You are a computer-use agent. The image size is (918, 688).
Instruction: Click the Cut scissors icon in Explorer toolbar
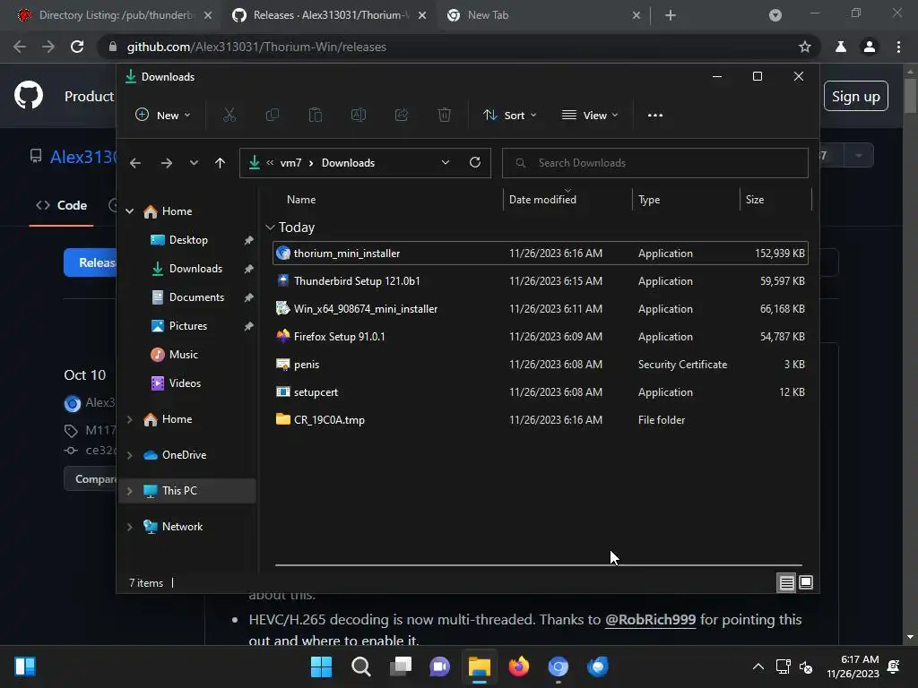(x=229, y=116)
